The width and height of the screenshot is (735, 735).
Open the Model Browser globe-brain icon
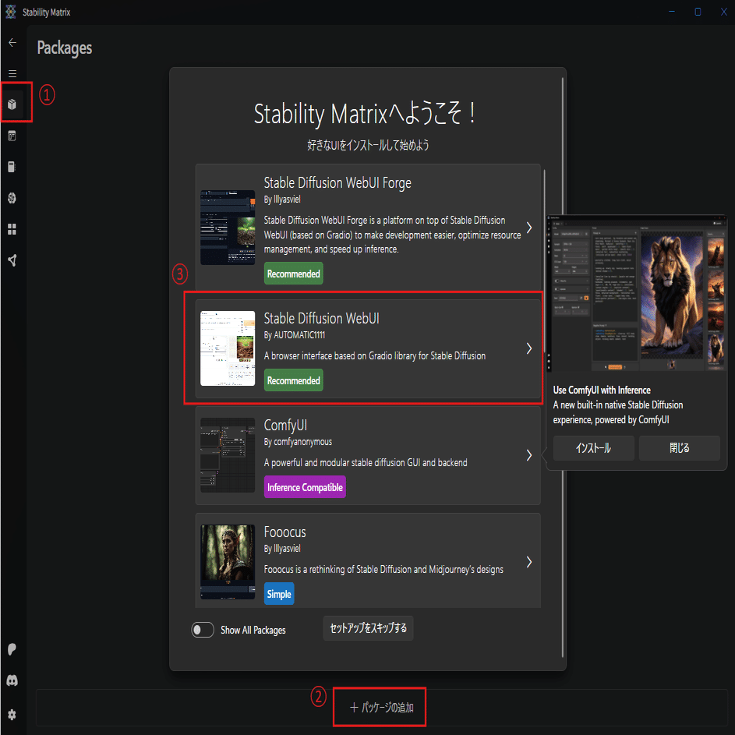coord(12,198)
